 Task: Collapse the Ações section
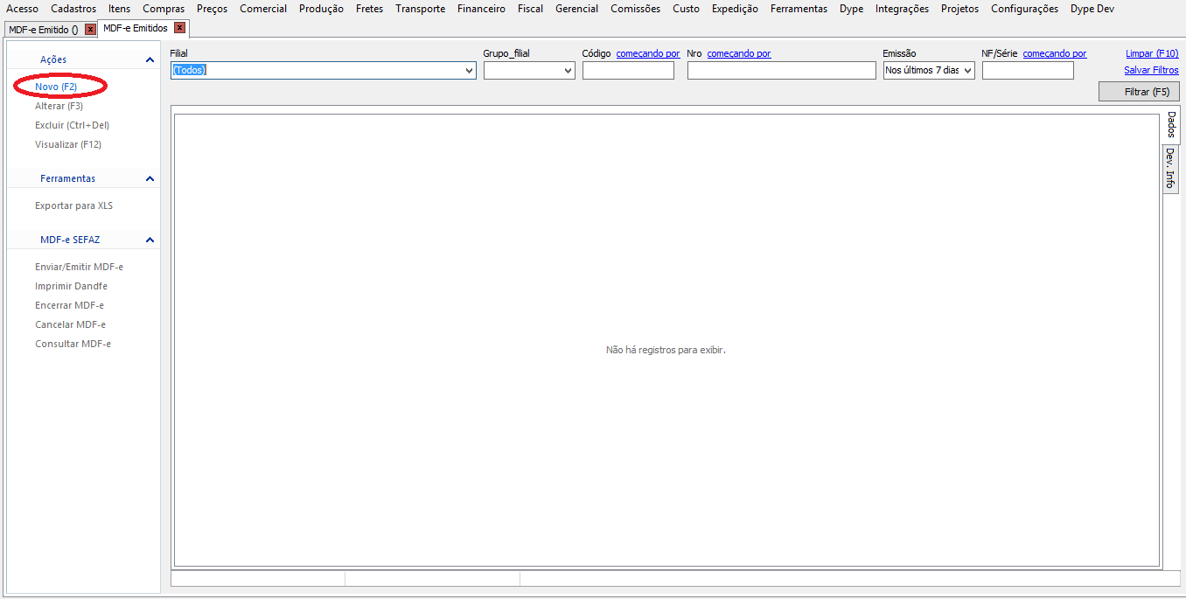(150, 59)
